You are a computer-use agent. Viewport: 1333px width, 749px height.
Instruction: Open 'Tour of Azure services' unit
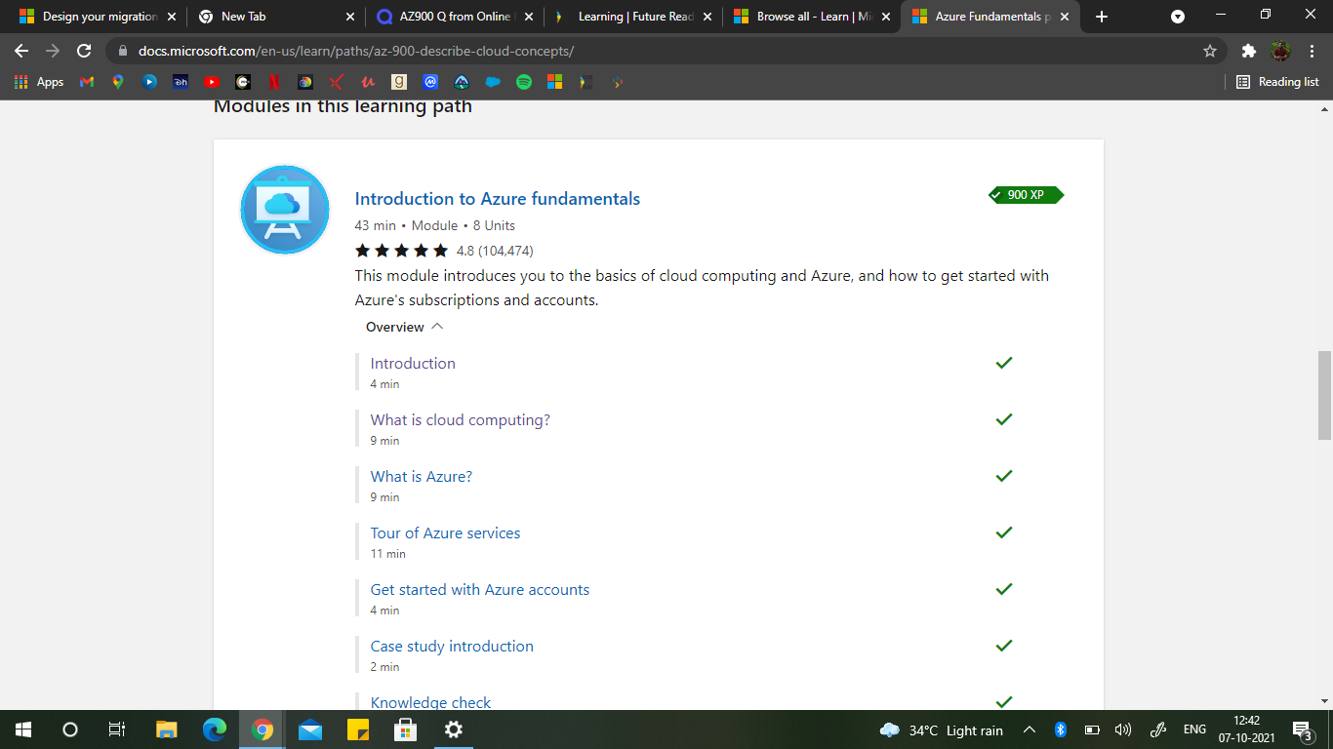445,532
